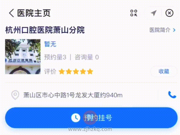Click the clock icon on the blue button

pyautogui.click(x=76, y=118)
